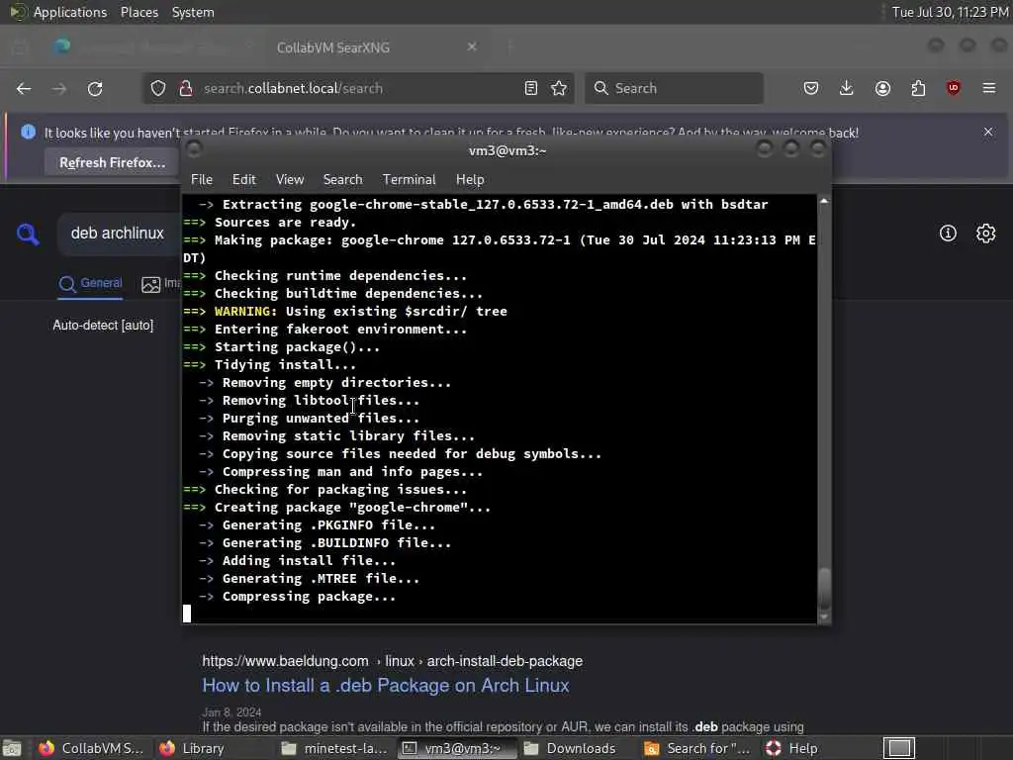Click 'Sources are ready.' terminal line
Screen dimensions: 1013x760
(x=286, y=223)
